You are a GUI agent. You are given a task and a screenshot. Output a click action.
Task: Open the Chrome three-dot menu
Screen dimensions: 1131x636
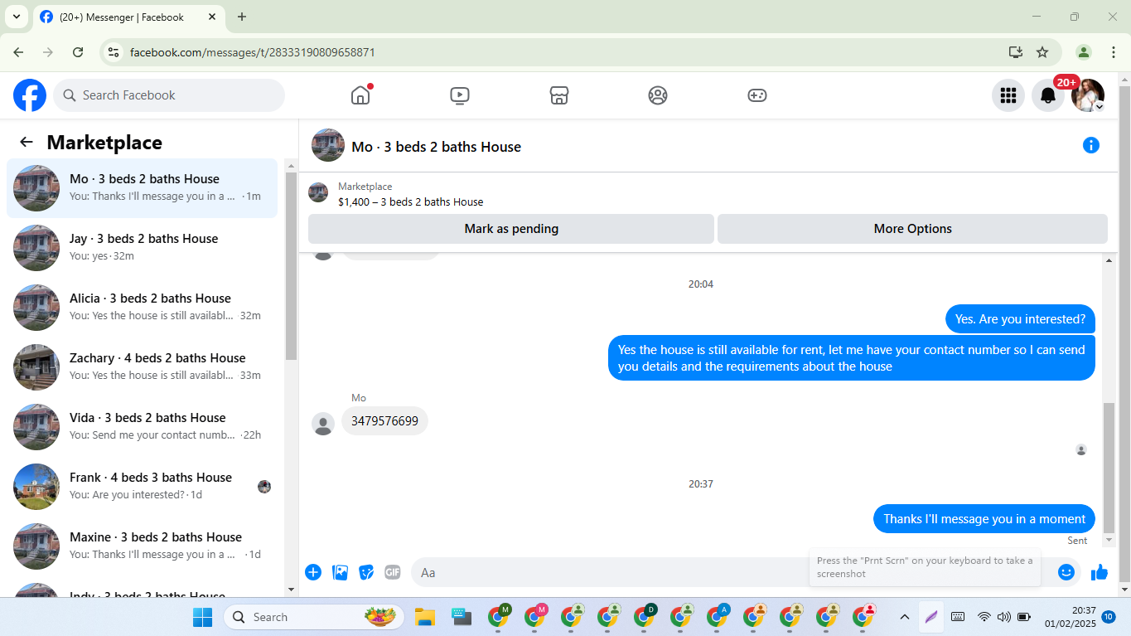1114,52
